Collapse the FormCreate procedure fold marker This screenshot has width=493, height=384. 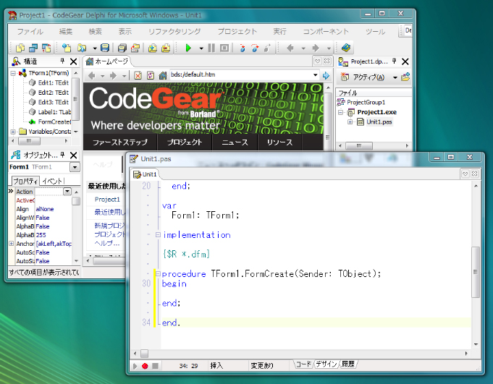tap(158, 273)
